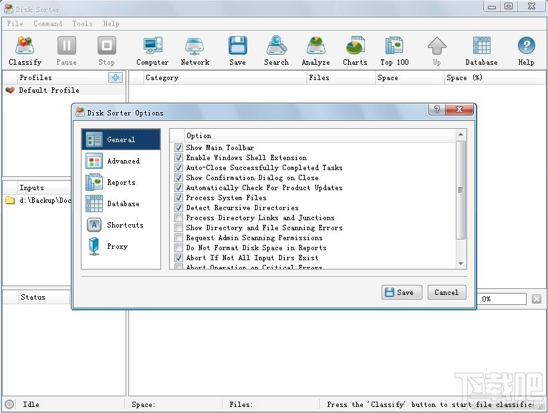Select the Shortcuts options category
The width and height of the screenshot is (548, 413).
pyautogui.click(x=121, y=225)
